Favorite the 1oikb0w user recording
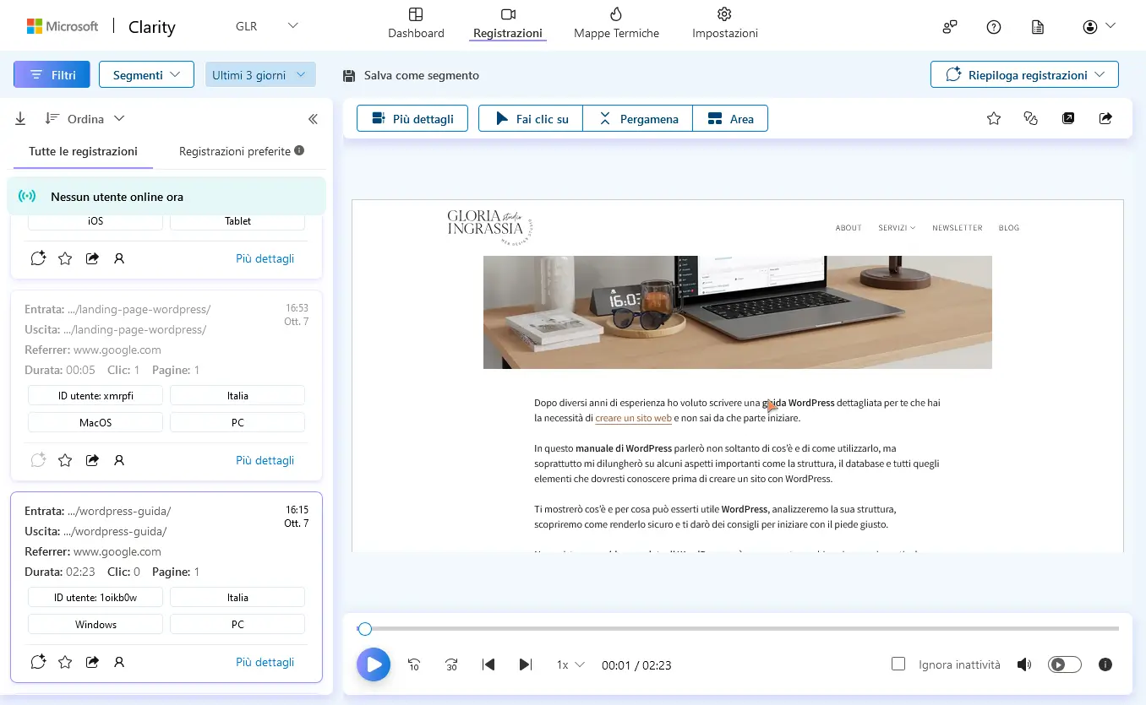1146x705 pixels. click(x=65, y=662)
